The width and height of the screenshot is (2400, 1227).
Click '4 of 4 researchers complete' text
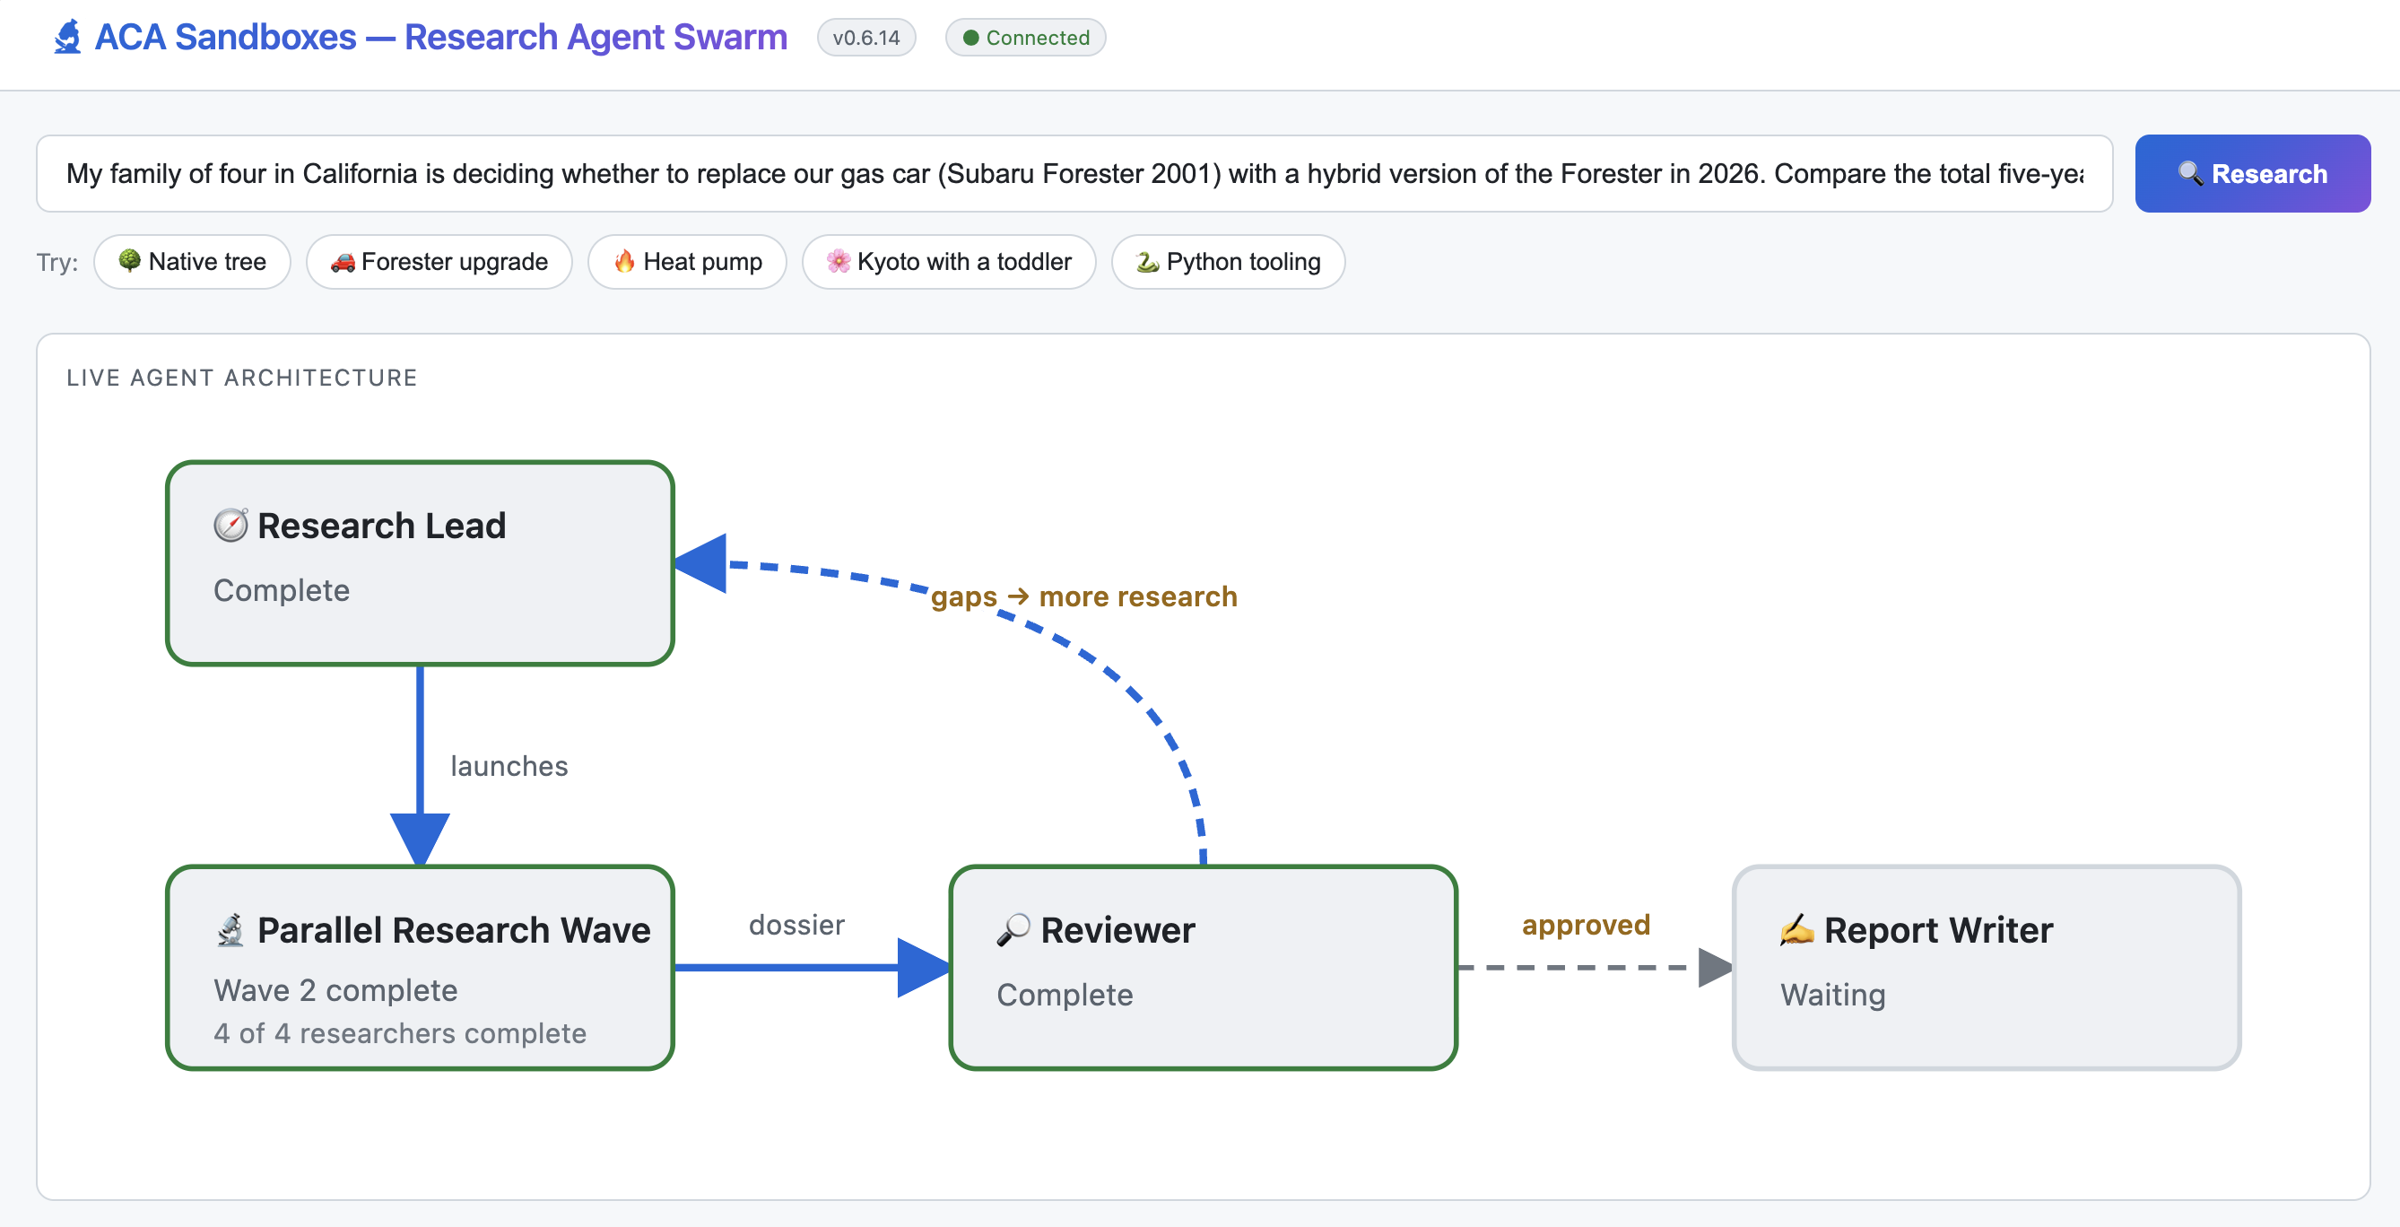point(400,1033)
